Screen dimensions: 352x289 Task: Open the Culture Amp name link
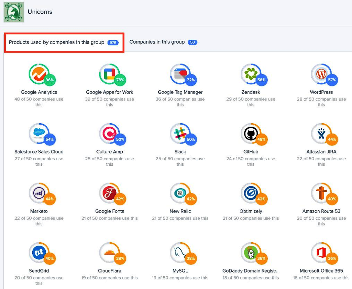110,152
